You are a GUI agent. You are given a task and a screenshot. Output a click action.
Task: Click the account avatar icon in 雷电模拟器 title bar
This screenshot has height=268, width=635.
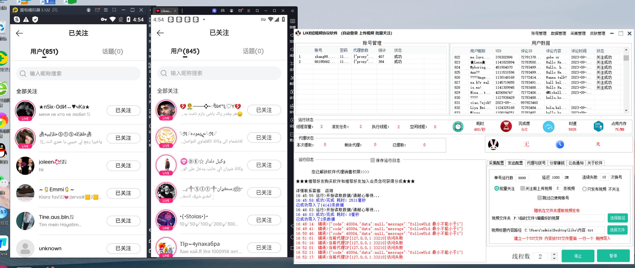point(88,10)
